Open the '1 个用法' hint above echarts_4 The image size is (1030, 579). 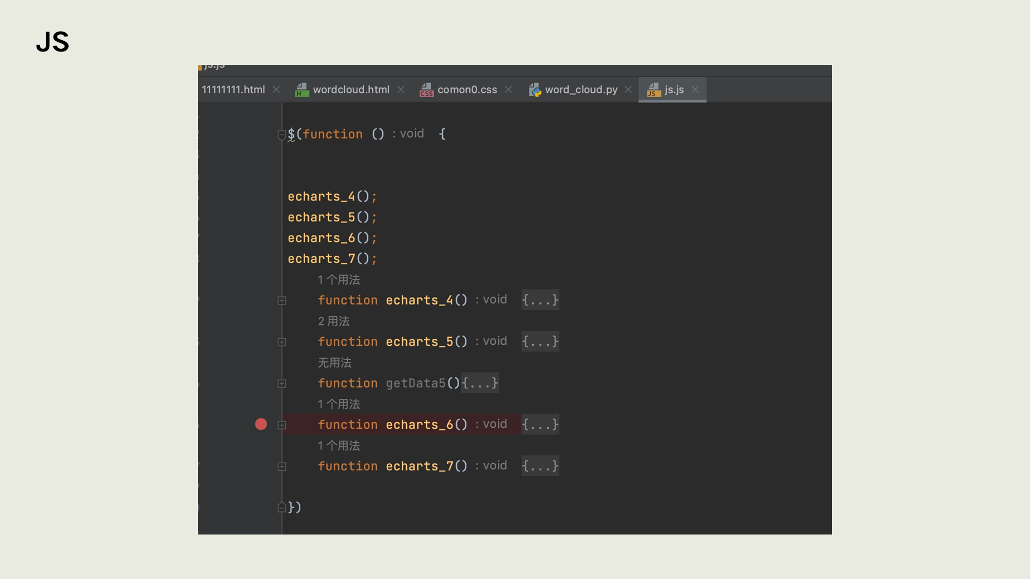[x=339, y=280]
